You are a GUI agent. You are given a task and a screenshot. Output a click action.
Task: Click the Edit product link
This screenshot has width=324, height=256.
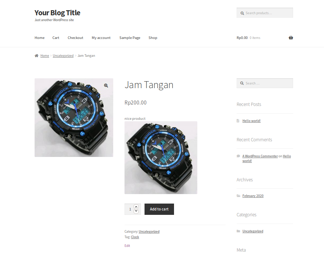[127, 246]
